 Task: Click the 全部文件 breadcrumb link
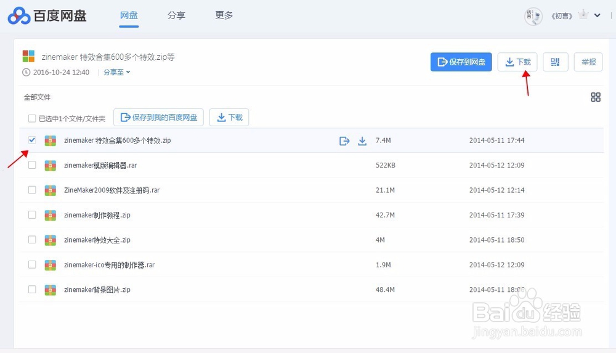[x=38, y=97]
